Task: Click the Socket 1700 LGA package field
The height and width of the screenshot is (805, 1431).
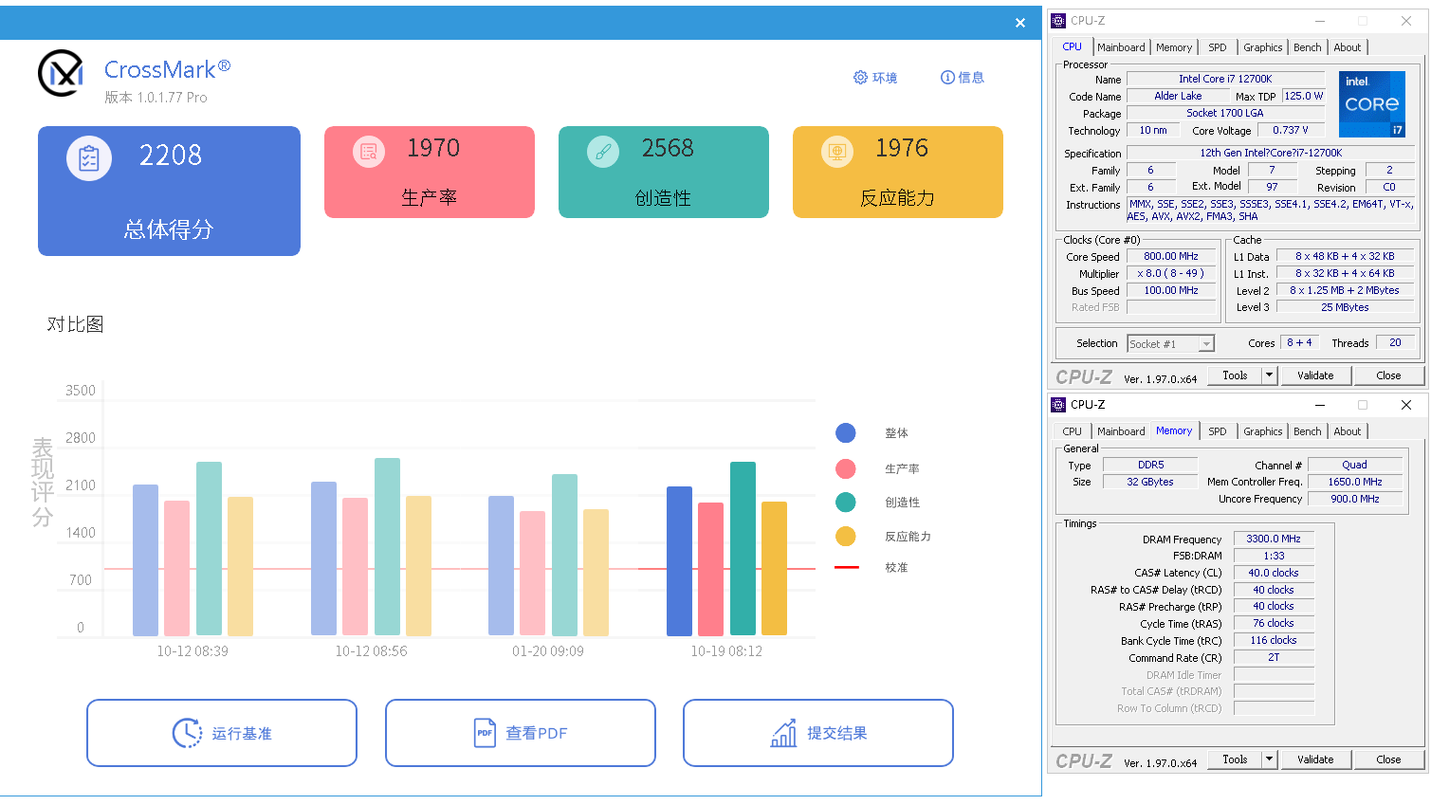Action: click(1225, 113)
